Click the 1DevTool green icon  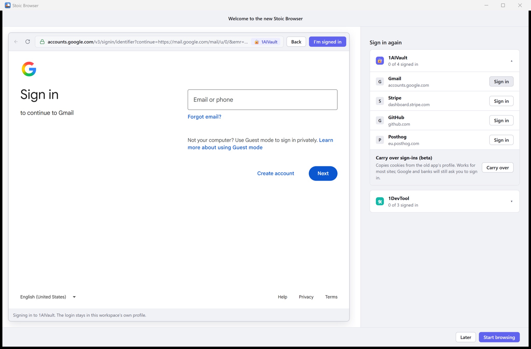(x=380, y=201)
